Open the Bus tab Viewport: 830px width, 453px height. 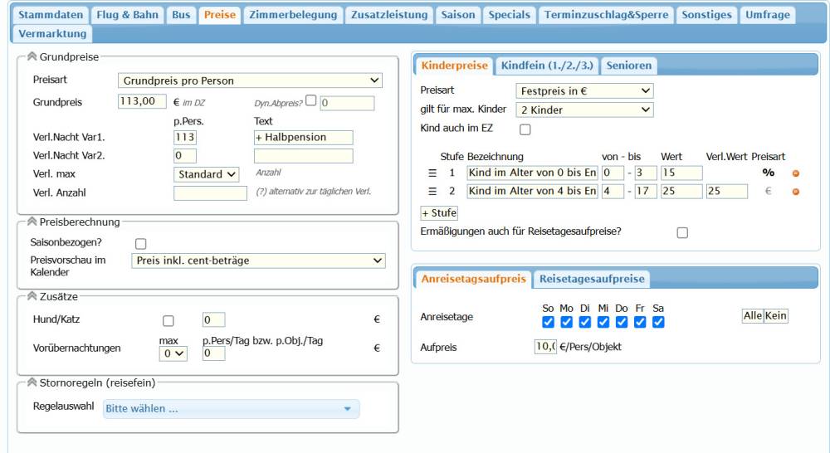coord(181,15)
